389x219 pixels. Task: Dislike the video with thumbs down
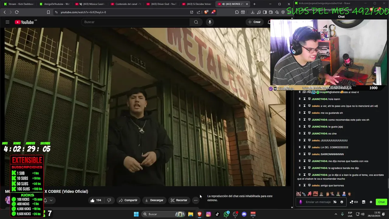109,200
